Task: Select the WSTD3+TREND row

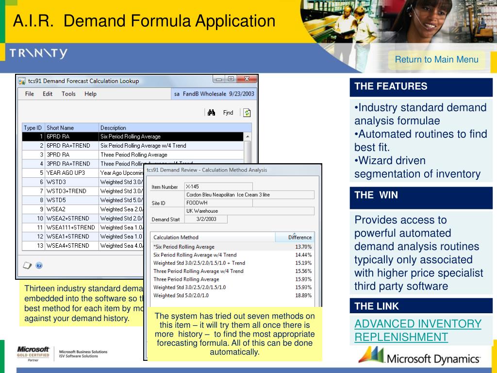Action: click(83, 191)
